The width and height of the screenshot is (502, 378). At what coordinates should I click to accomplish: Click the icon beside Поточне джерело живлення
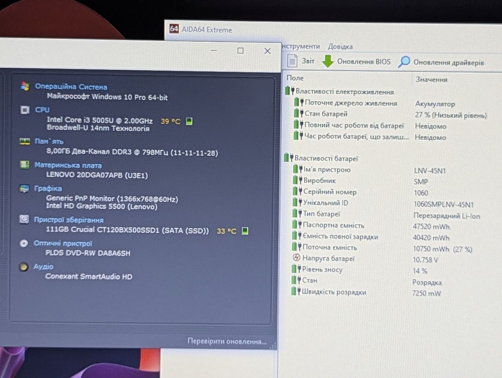point(299,102)
